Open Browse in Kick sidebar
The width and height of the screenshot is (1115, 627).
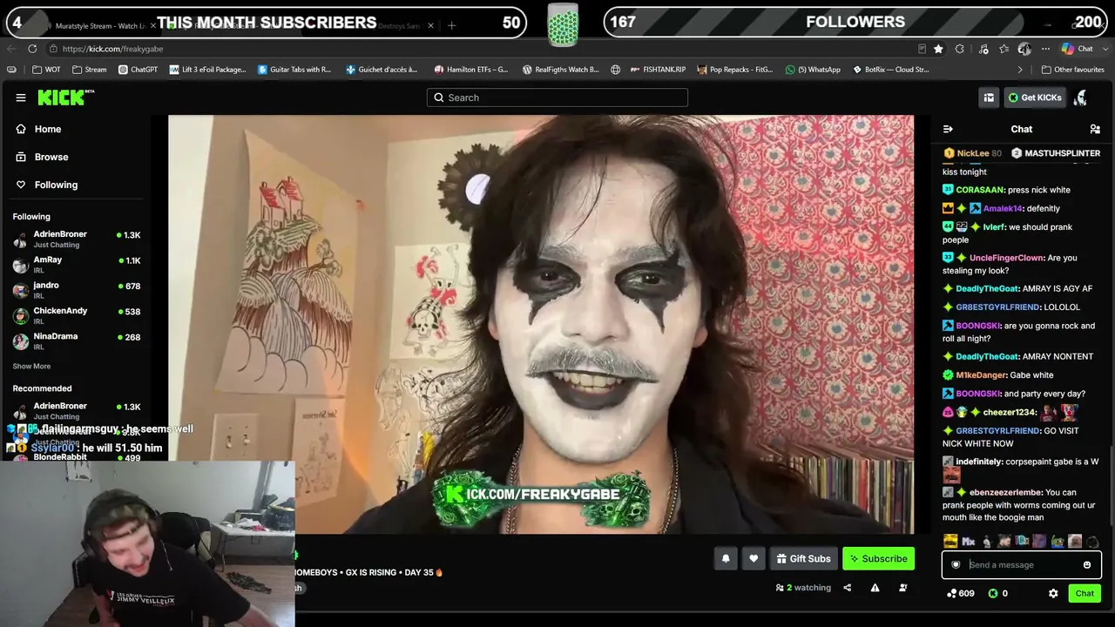click(51, 157)
